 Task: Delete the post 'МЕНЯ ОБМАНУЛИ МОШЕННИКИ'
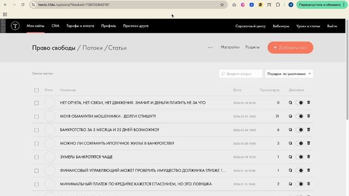tap(309, 116)
